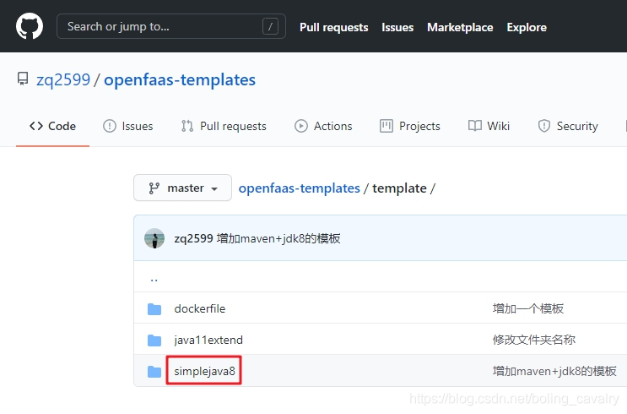This screenshot has width=627, height=414.
Task: Click the dockerfile folder icon
Action: pyautogui.click(x=154, y=309)
